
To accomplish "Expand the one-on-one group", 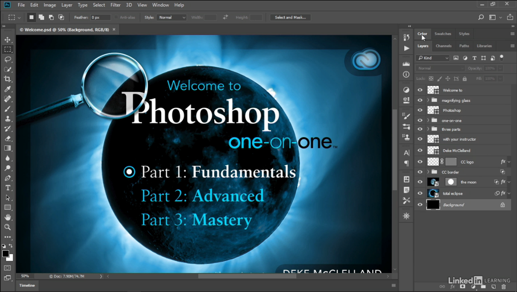I will [x=428, y=120].
